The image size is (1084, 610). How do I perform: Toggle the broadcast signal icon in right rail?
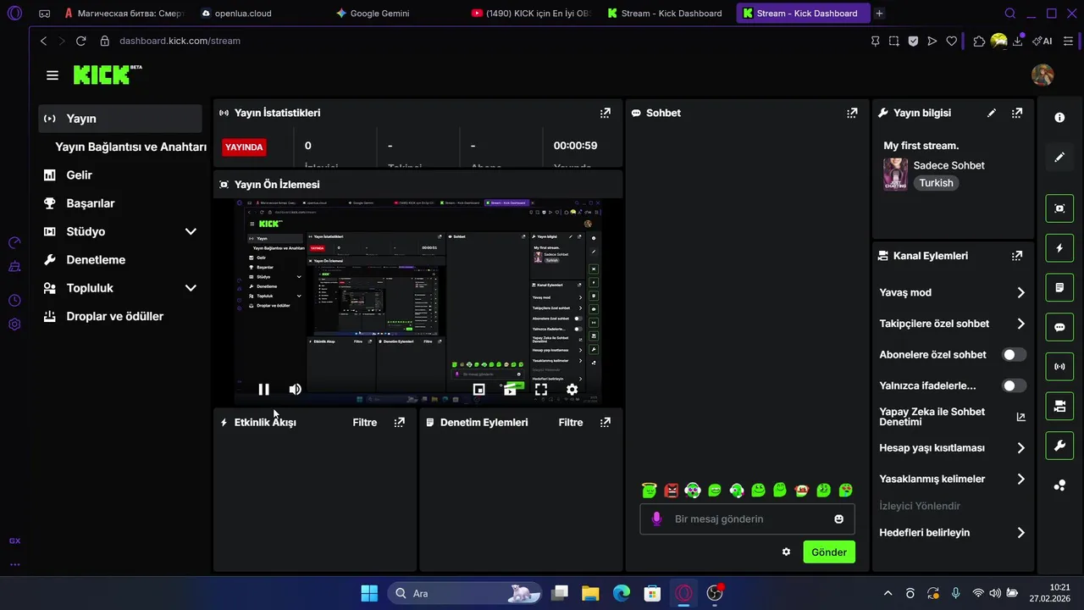click(1059, 367)
